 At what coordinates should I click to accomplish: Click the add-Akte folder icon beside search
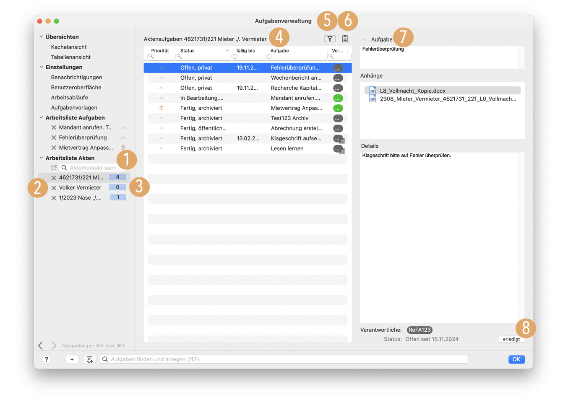tap(54, 167)
